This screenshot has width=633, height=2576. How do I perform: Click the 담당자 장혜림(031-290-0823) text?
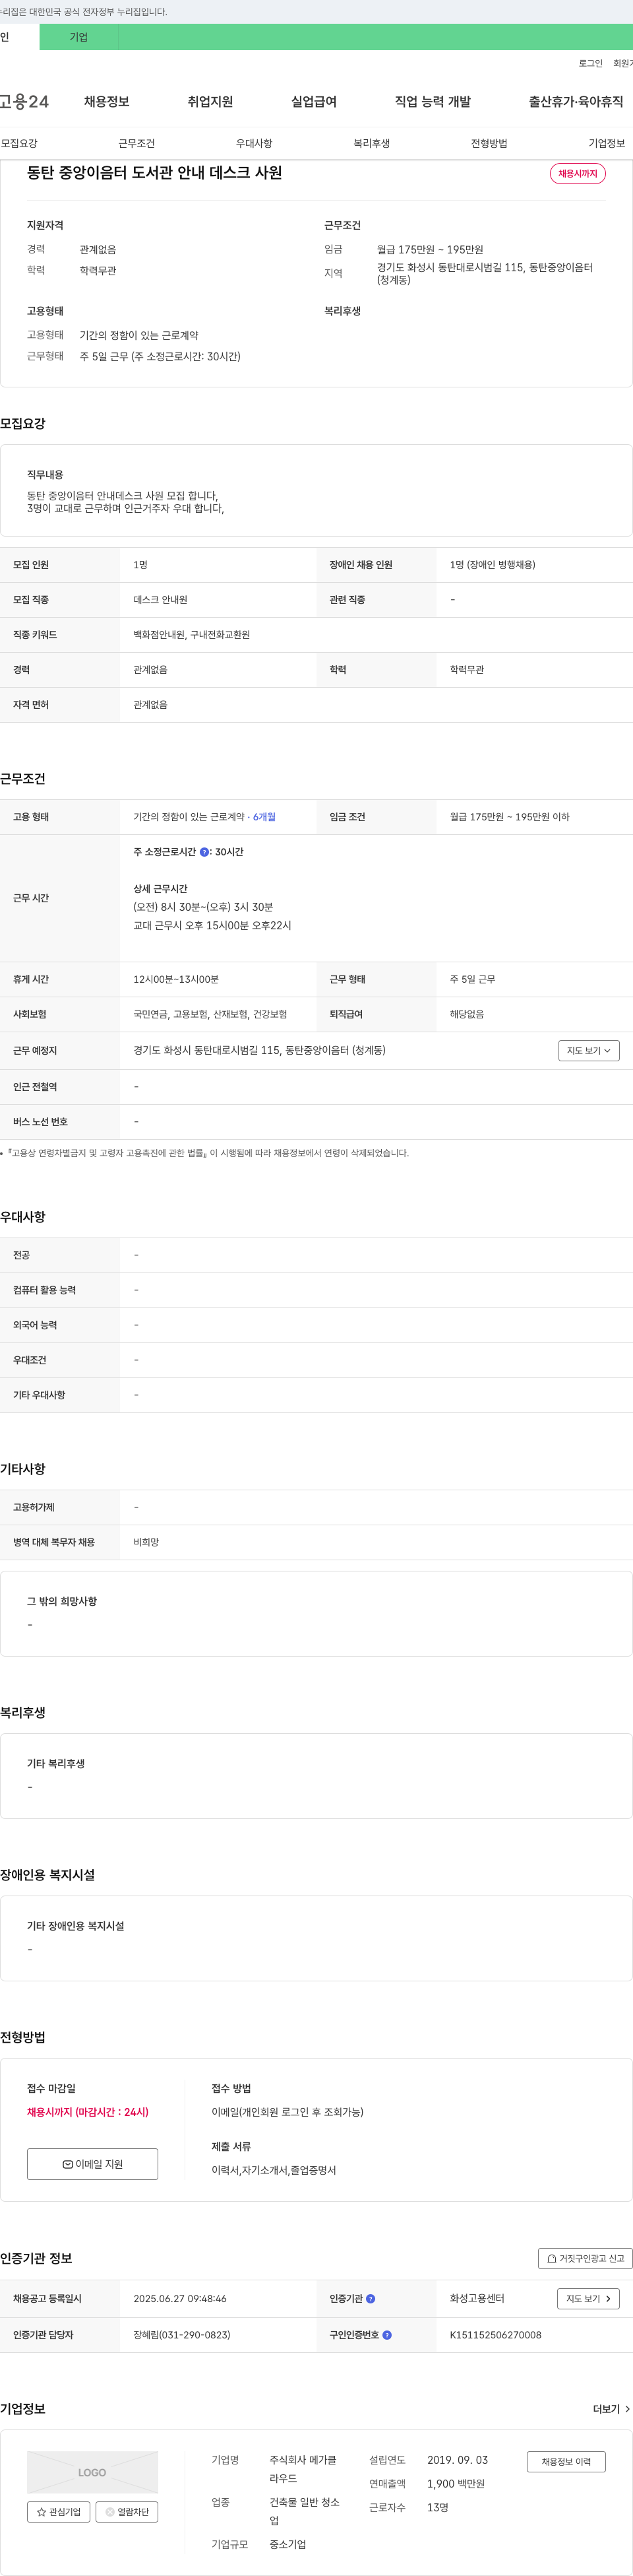[182, 2335]
